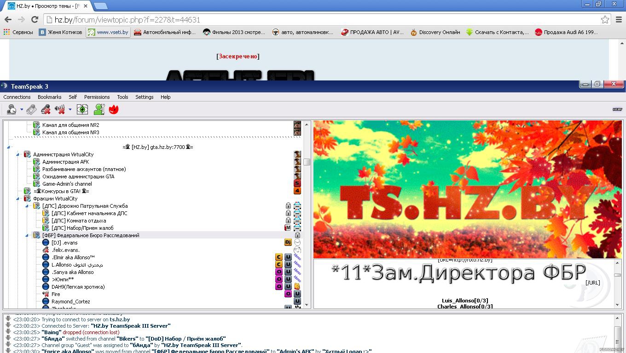Click the DJ badge icon on .evans row
The height and width of the screenshot is (353, 626).
click(x=288, y=242)
